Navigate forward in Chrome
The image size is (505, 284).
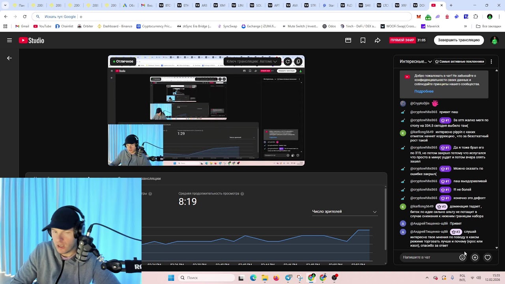(x=15, y=17)
